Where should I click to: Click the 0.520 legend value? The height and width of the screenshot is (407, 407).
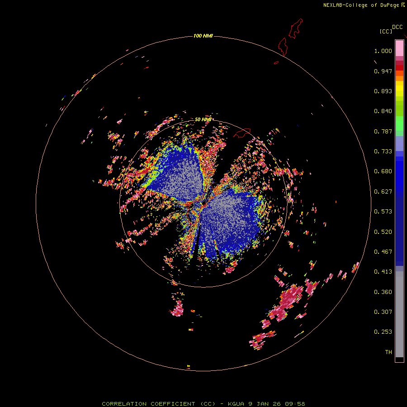[x=383, y=232]
